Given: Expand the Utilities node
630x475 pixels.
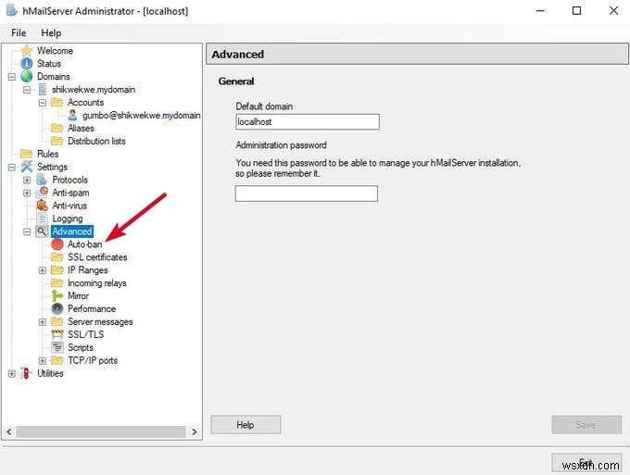Looking at the screenshot, I should pyautogui.click(x=12, y=373).
